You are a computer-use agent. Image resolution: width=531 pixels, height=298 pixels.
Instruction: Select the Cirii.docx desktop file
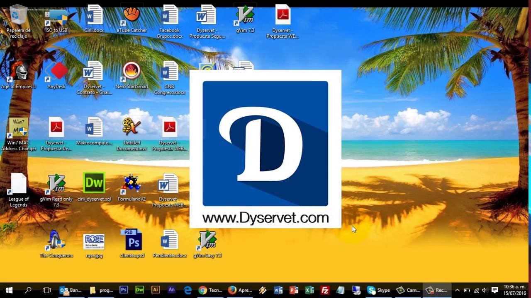click(x=94, y=19)
